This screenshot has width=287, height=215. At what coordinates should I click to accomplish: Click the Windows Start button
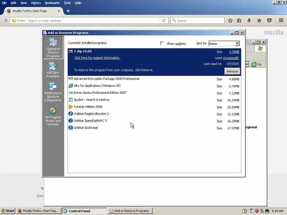[8, 211]
